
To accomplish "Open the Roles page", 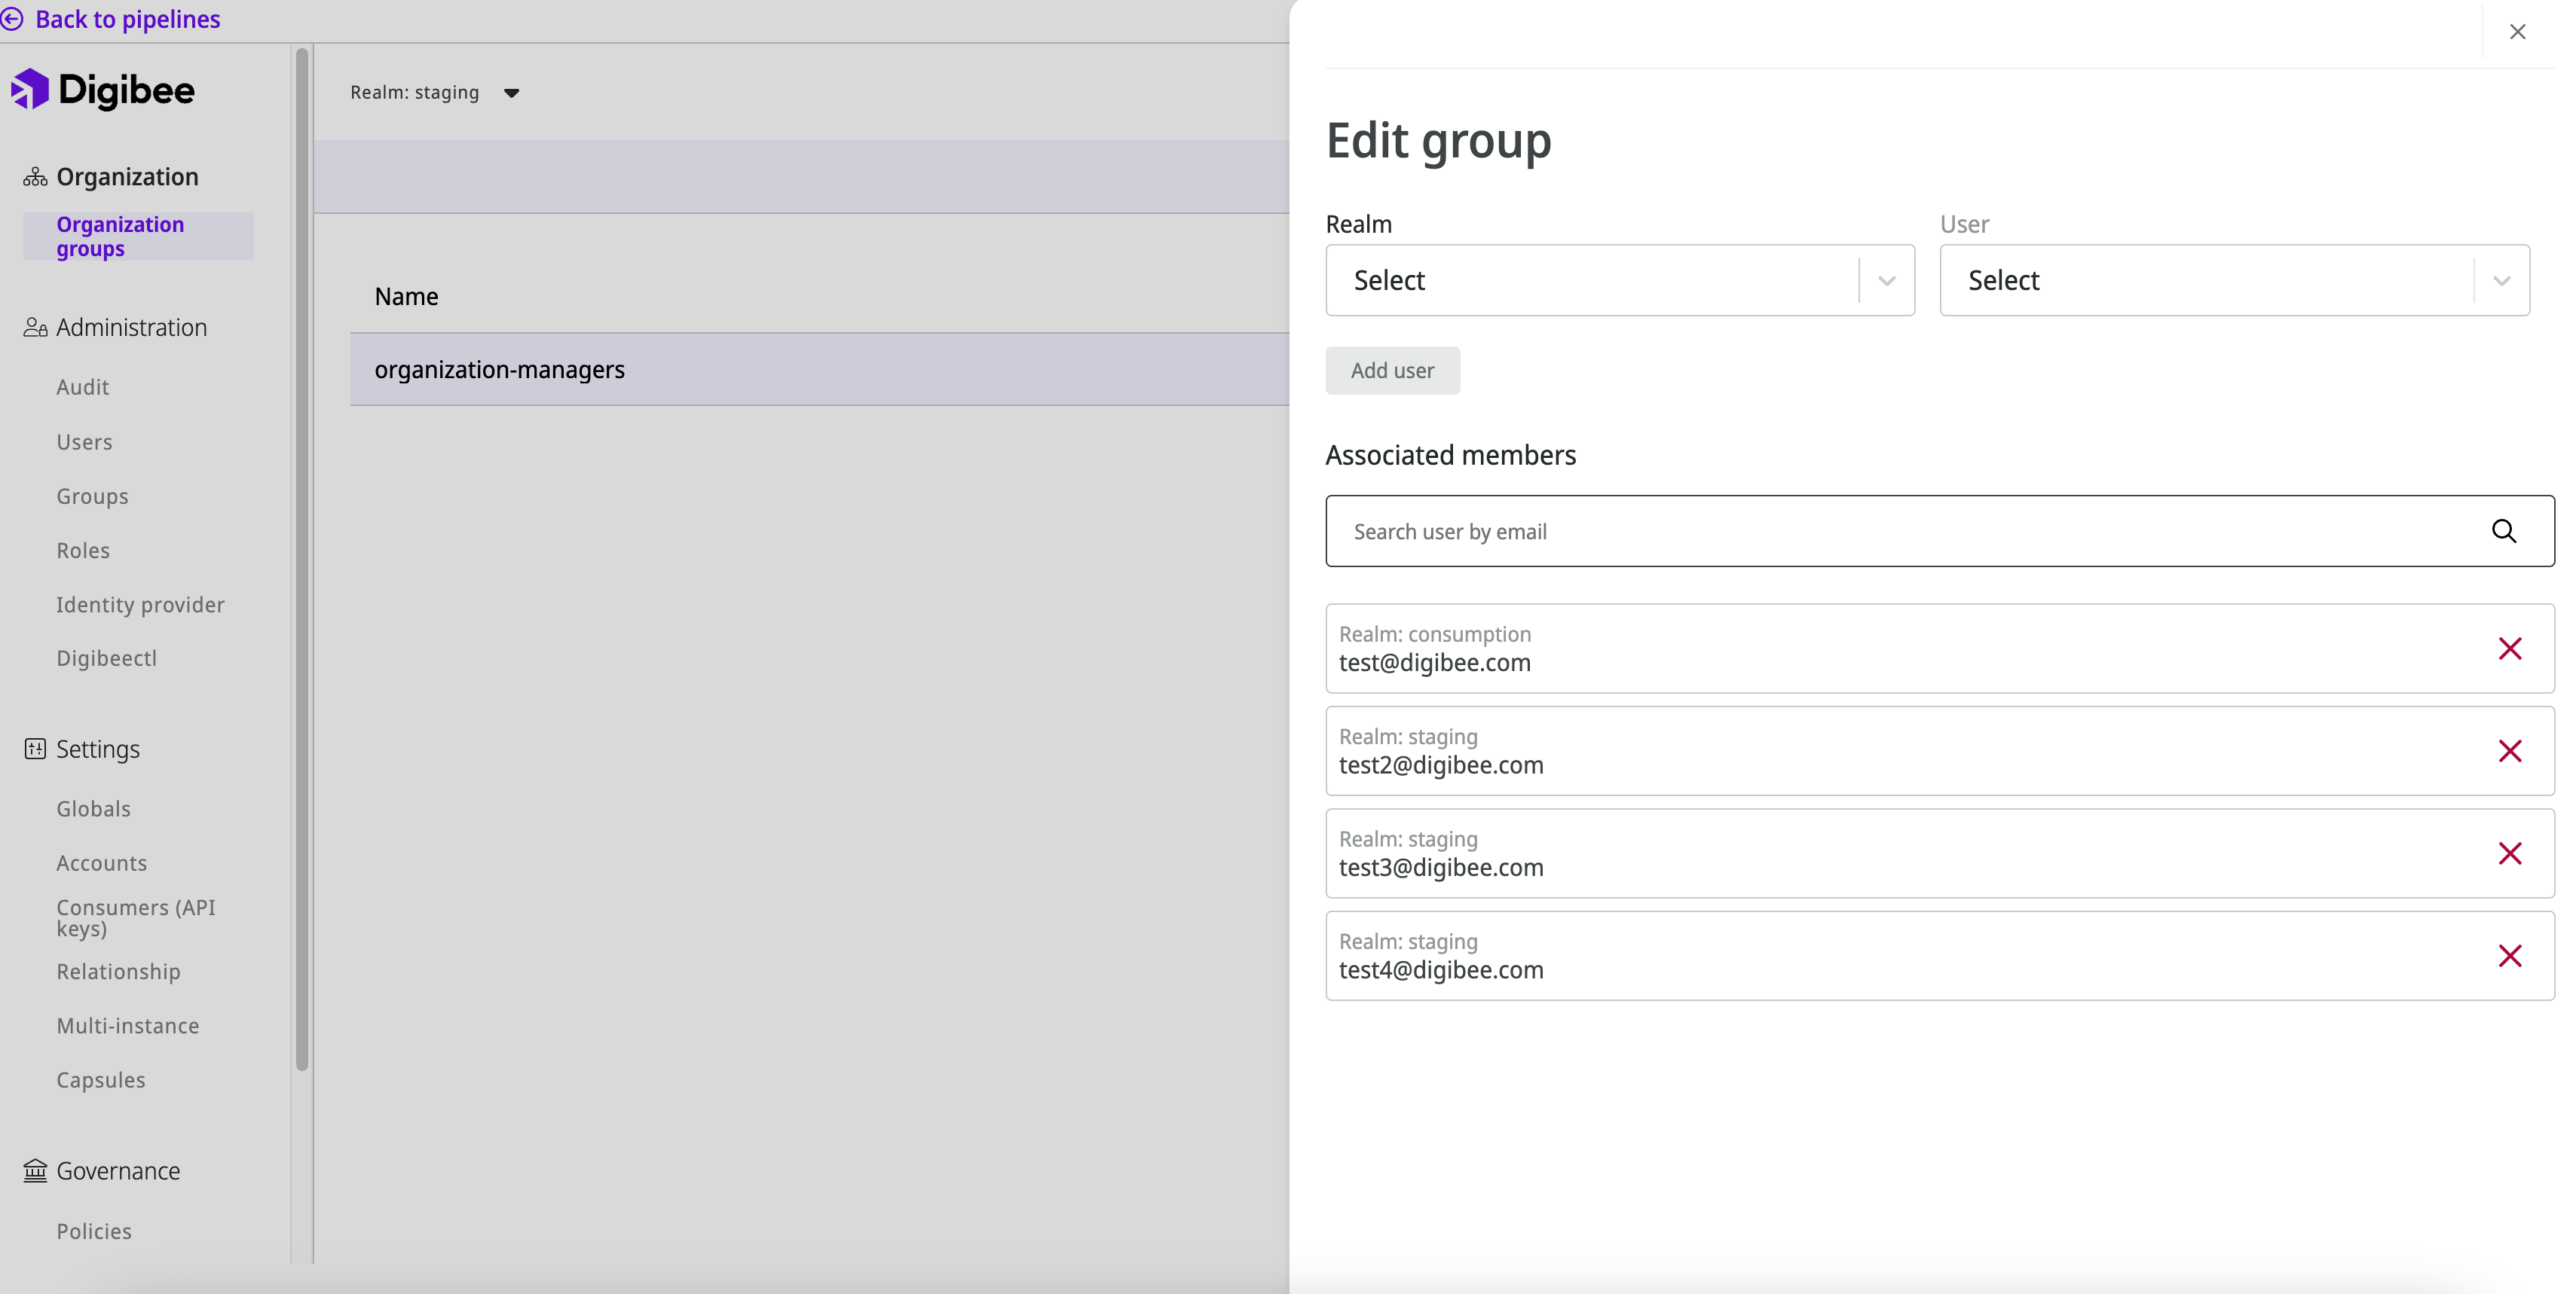I will (83, 551).
